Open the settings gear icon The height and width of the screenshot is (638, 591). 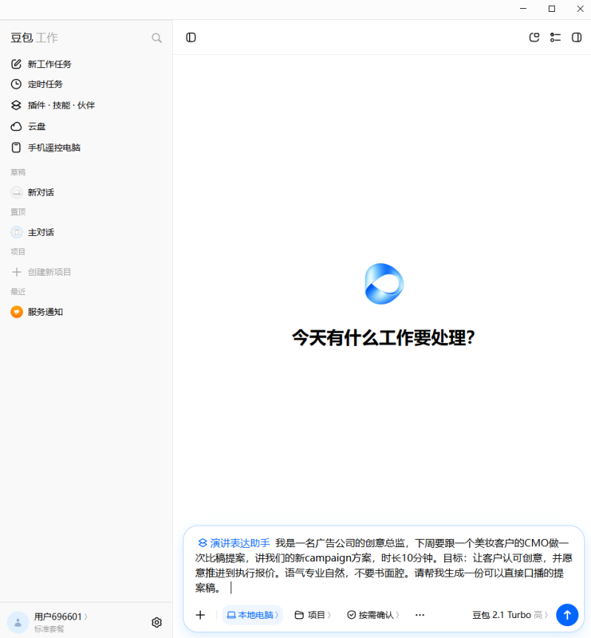[x=157, y=622]
